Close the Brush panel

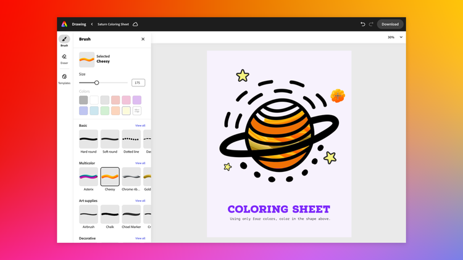[143, 39]
